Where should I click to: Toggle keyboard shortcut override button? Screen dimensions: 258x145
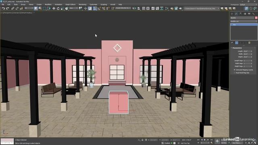(x=90, y=8)
